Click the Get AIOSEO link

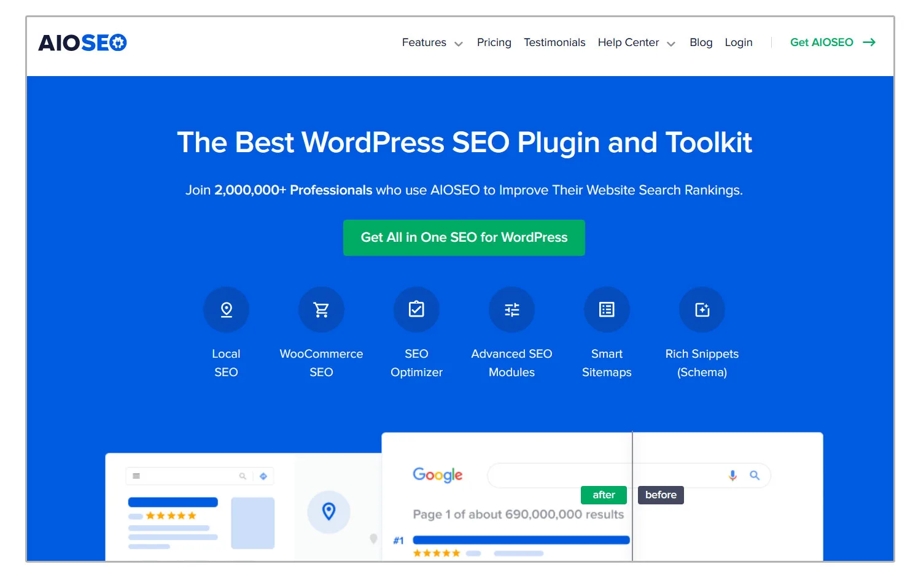pos(822,42)
